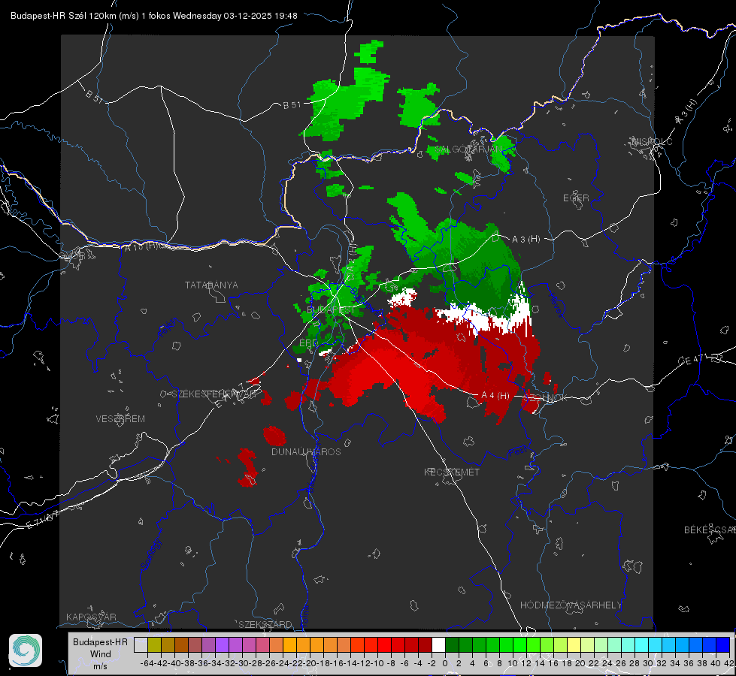The image size is (736, 676).
Task: Select the SZEKSZARD city label
Action: (265, 624)
